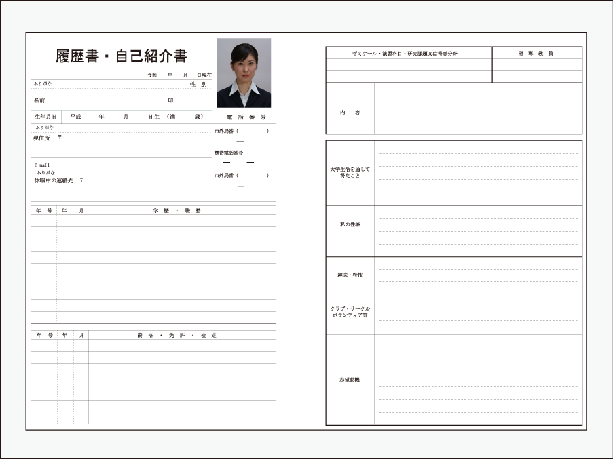
Task: Click the 性別 gender field
Action: [198, 99]
